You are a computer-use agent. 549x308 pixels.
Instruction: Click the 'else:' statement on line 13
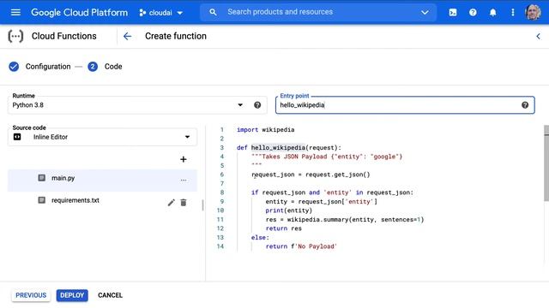click(260, 238)
